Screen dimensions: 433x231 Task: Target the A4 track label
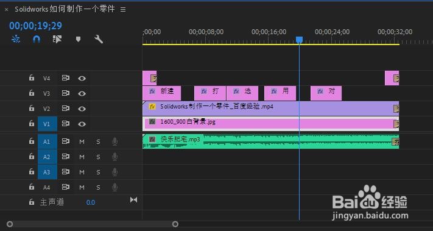pos(47,187)
